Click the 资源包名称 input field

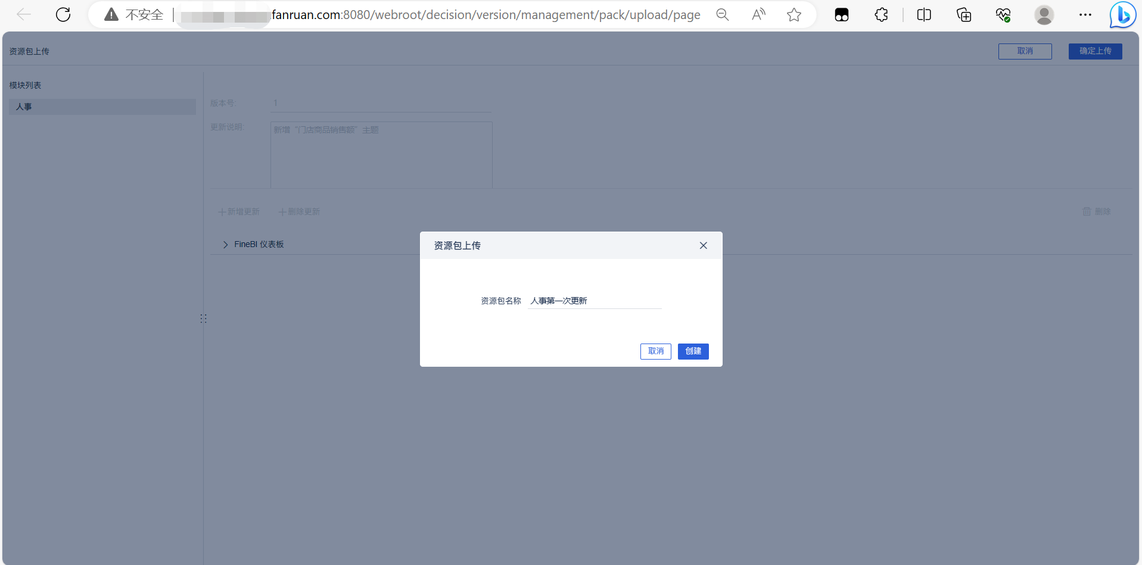pyautogui.click(x=595, y=301)
